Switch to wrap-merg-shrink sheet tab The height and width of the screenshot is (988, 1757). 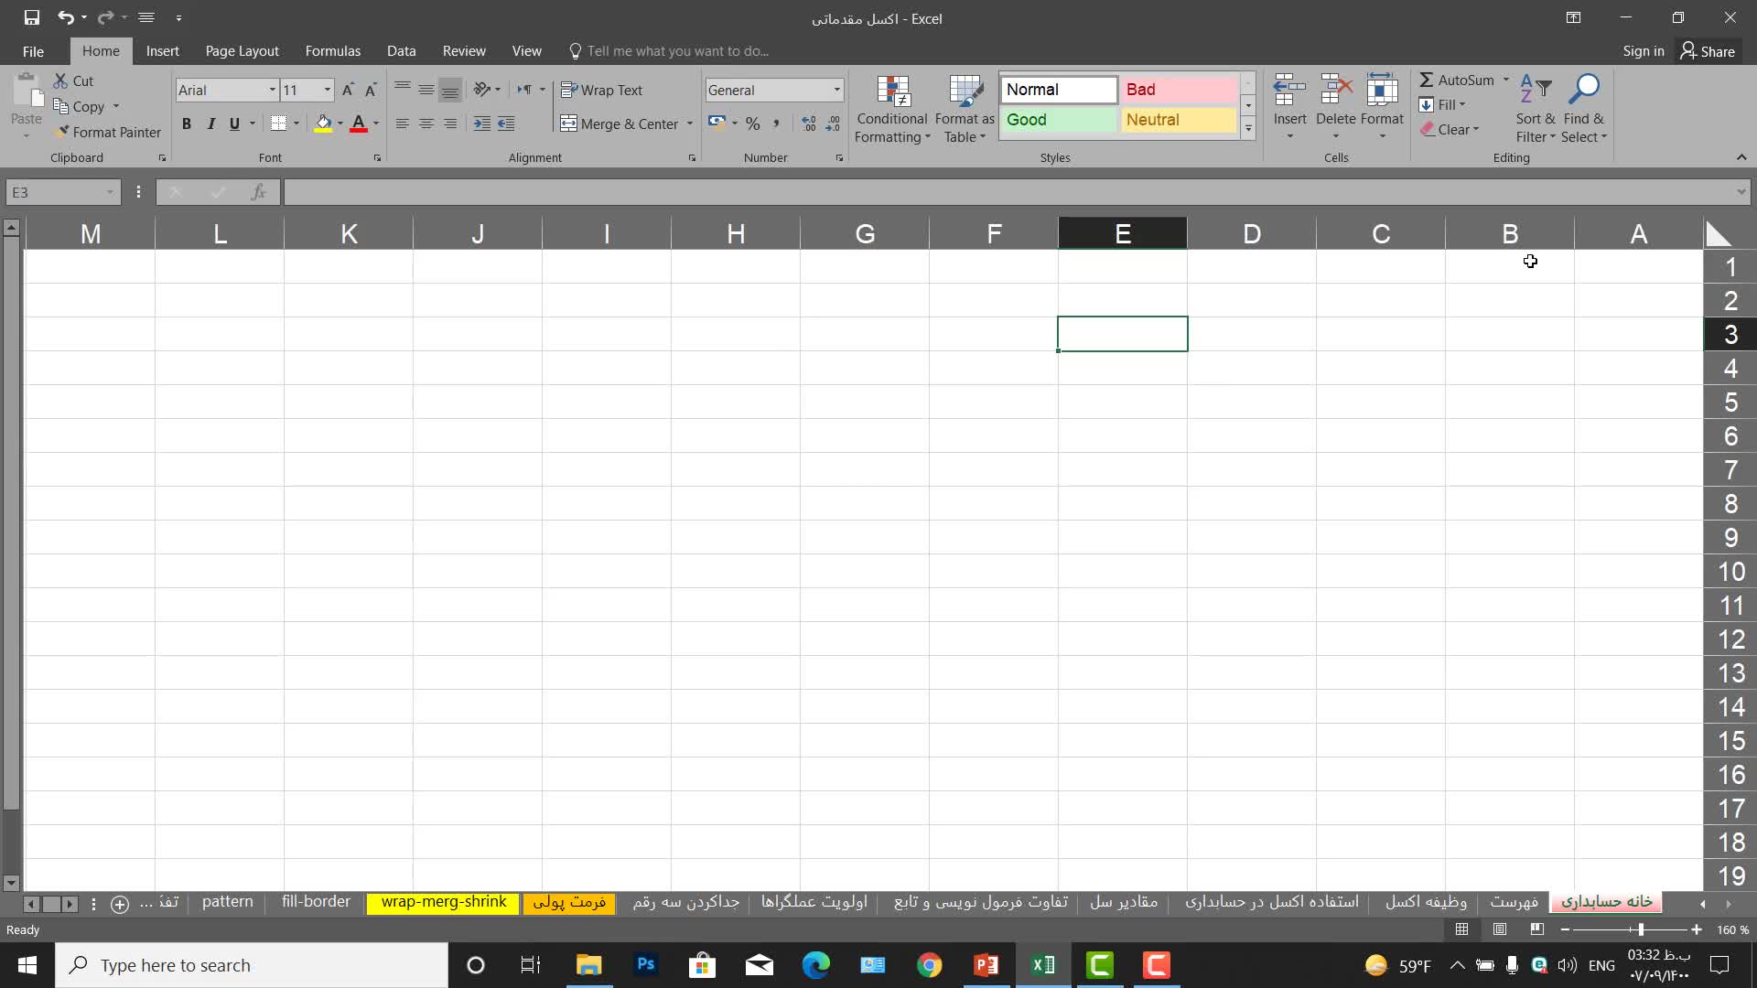[443, 902]
